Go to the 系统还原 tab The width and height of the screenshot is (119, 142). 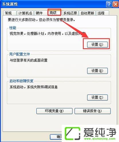coord(70,13)
